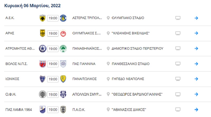The width and height of the screenshot is (211, 117).
Task: Click the Panaitolikos yellow crest
Action: pos(63,79)
